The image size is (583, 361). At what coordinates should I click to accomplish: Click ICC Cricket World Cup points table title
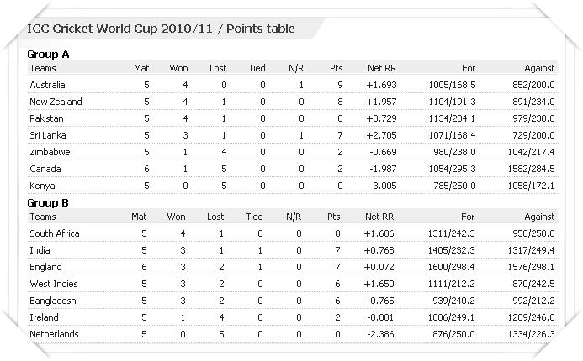click(x=161, y=29)
